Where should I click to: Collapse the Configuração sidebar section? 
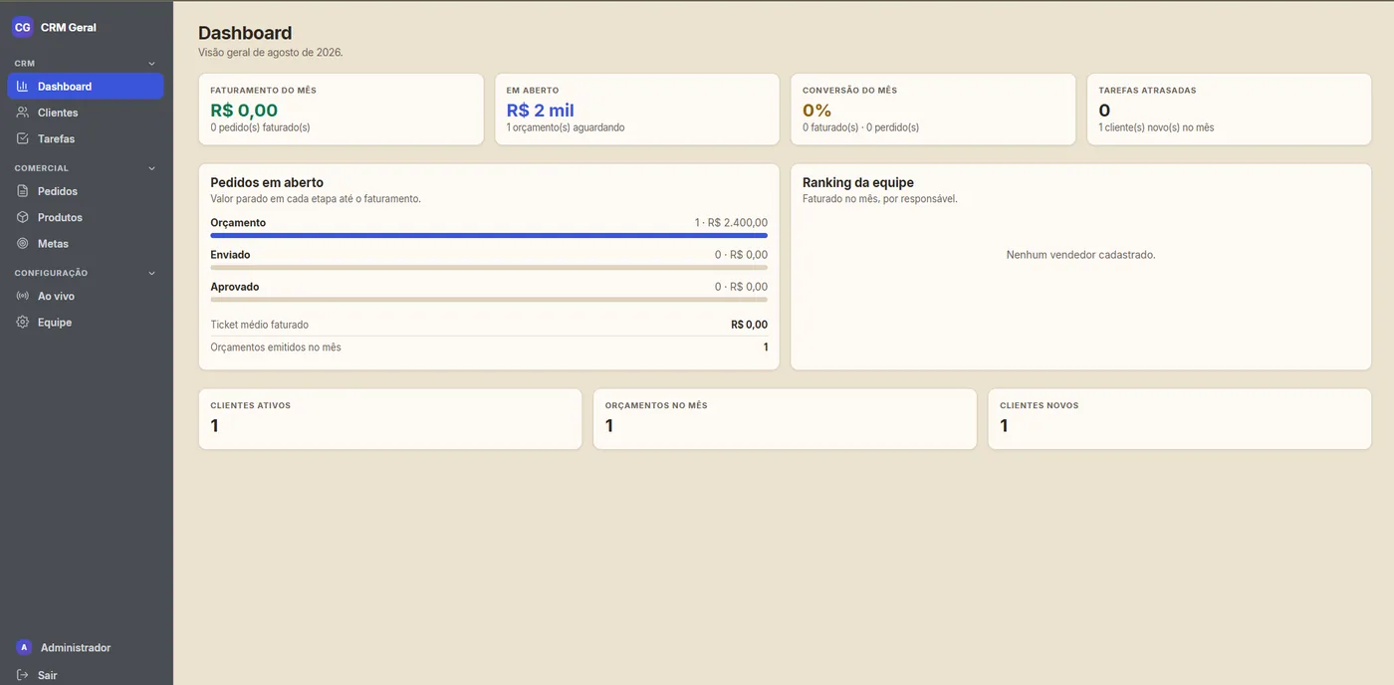click(x=152, y=273)
